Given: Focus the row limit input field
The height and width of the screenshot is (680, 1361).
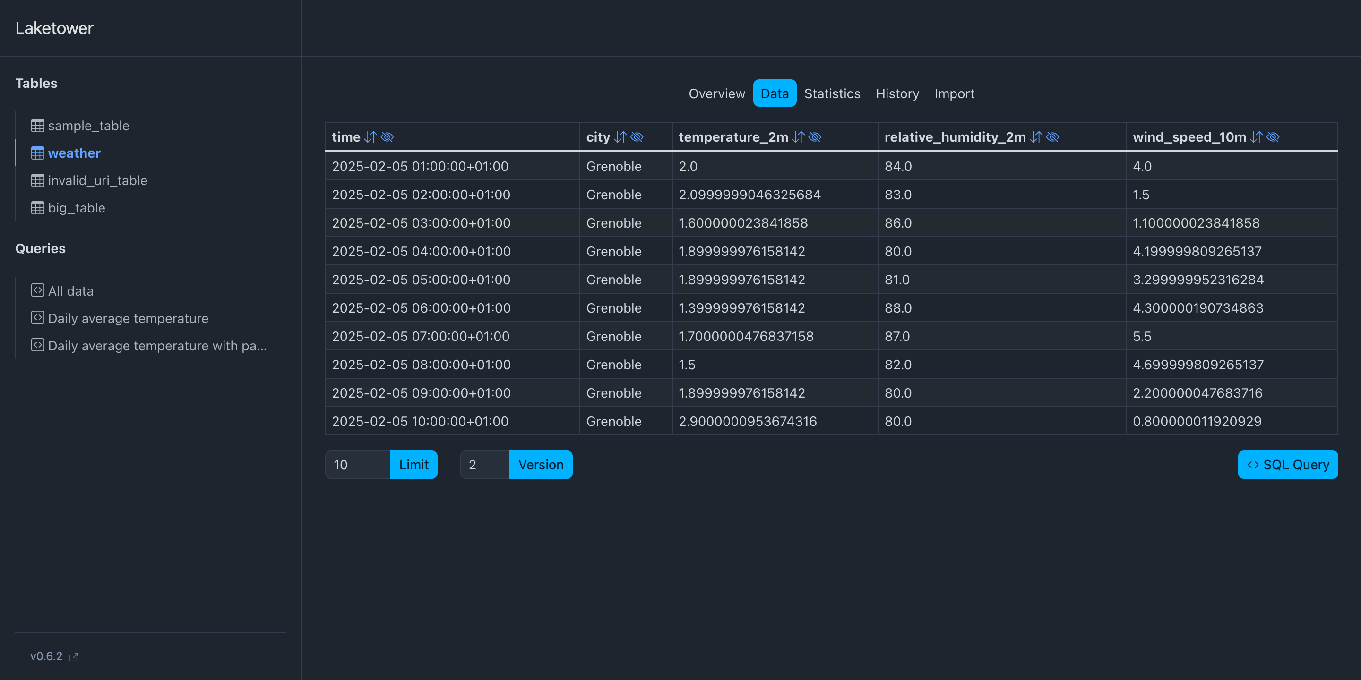Looking at the screenshot, I should click(358, 465).
